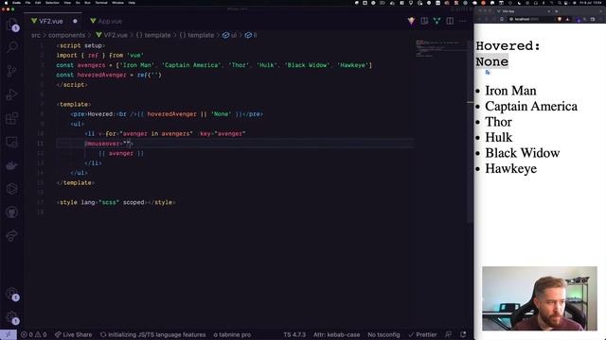The image size is (606, 340).
Task: Click the li breadcrumb
Action: [x=251, y=35]
